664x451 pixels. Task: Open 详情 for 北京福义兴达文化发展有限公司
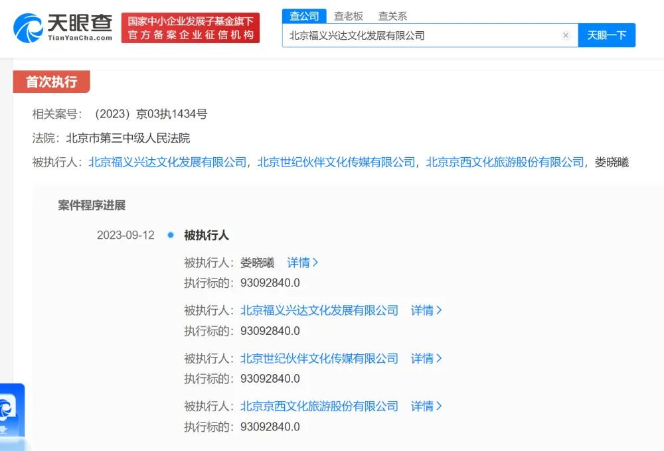click(x=426, y=310)
